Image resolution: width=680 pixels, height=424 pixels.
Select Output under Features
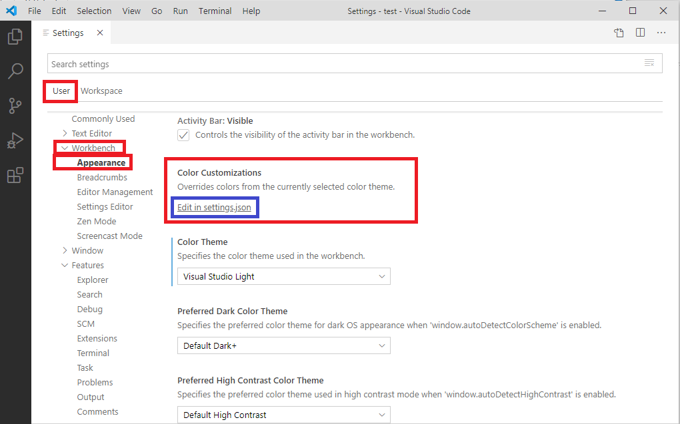[91, 397]
